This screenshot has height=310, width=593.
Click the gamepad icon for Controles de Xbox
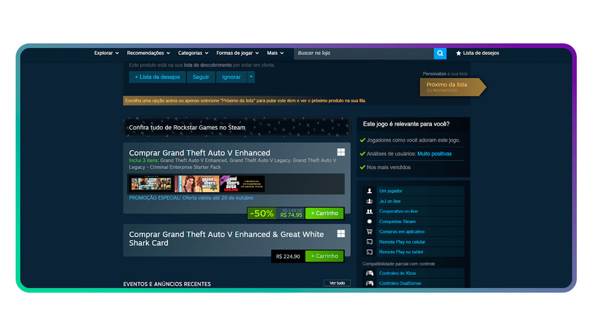click(x=369, y=273)
